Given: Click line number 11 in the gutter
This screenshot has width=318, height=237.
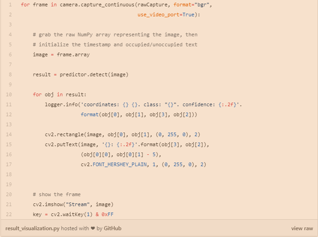Looking at the screenshot, I should point(9,104).
